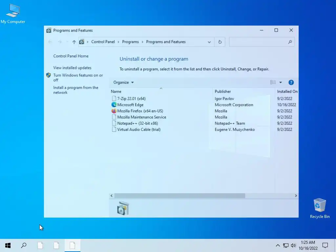Viewport: 336px width, 252px height.
Task: Sort list by Publisher column header
Action: (223, 92)
